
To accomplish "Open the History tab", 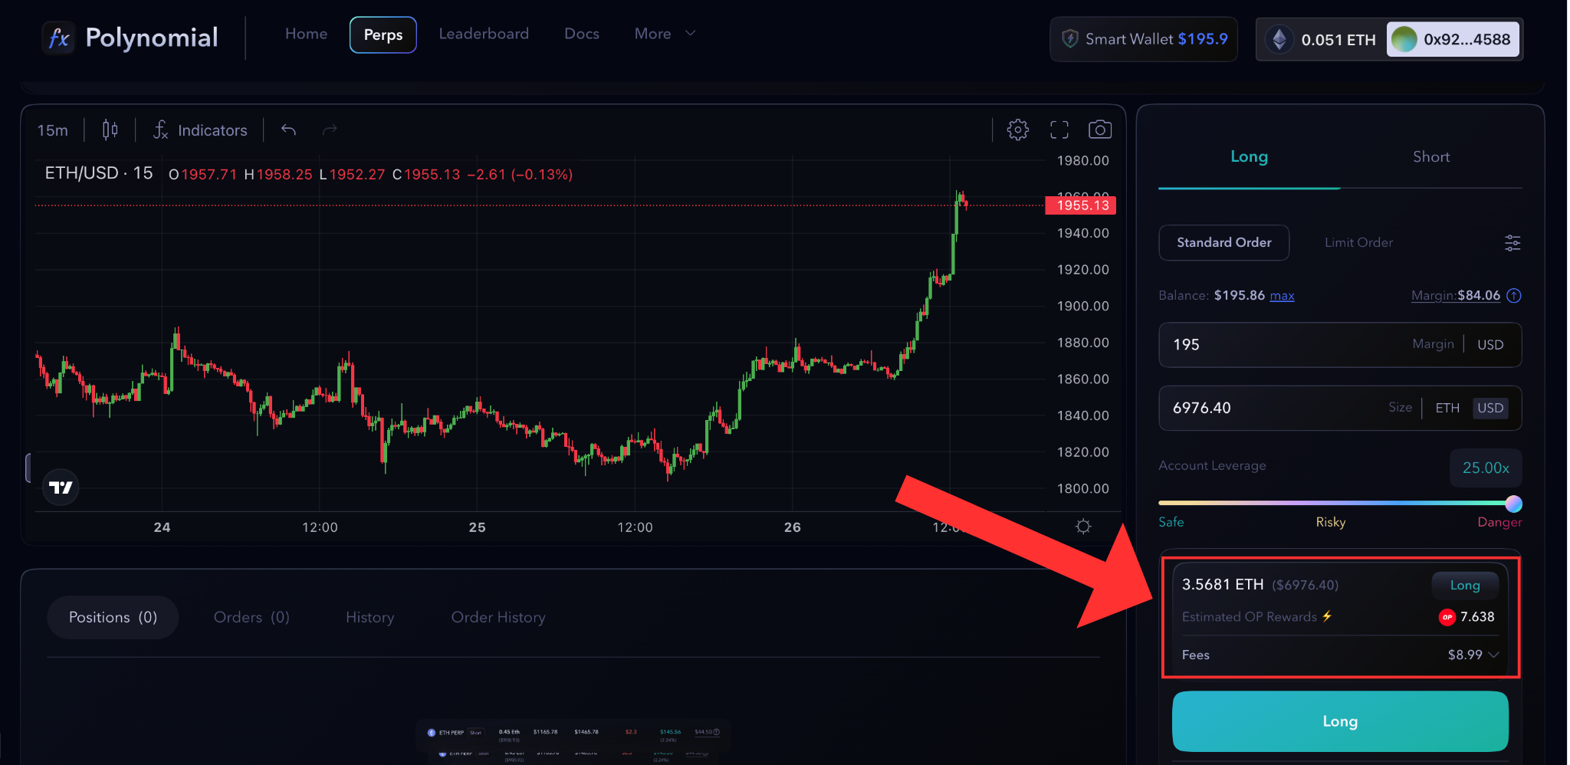I will pos(370,617).
